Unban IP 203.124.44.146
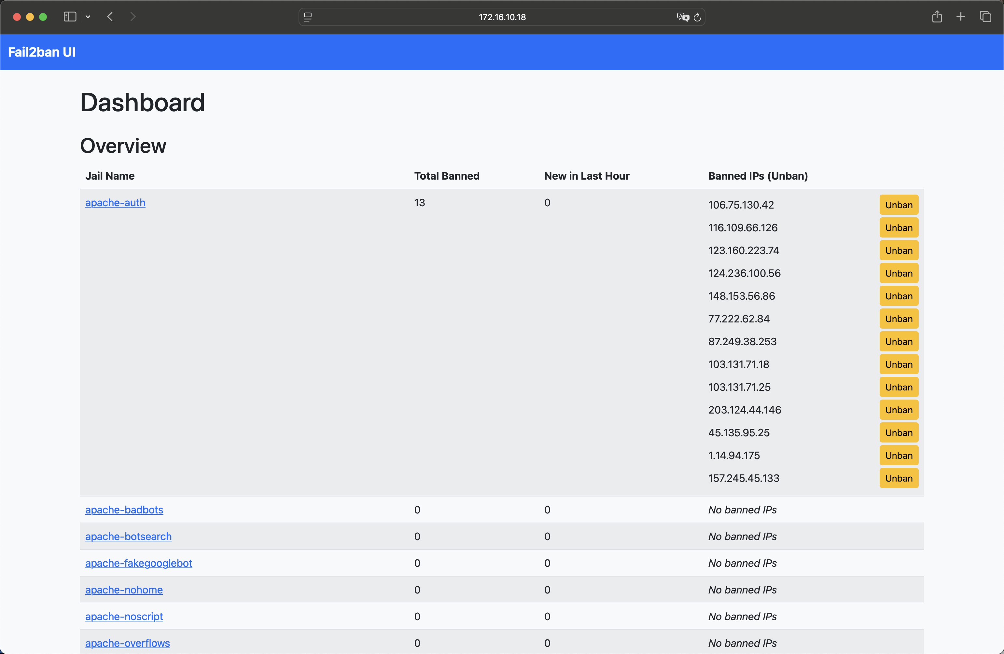Viewport: 1004px width, 654px height. click(899, 410)
